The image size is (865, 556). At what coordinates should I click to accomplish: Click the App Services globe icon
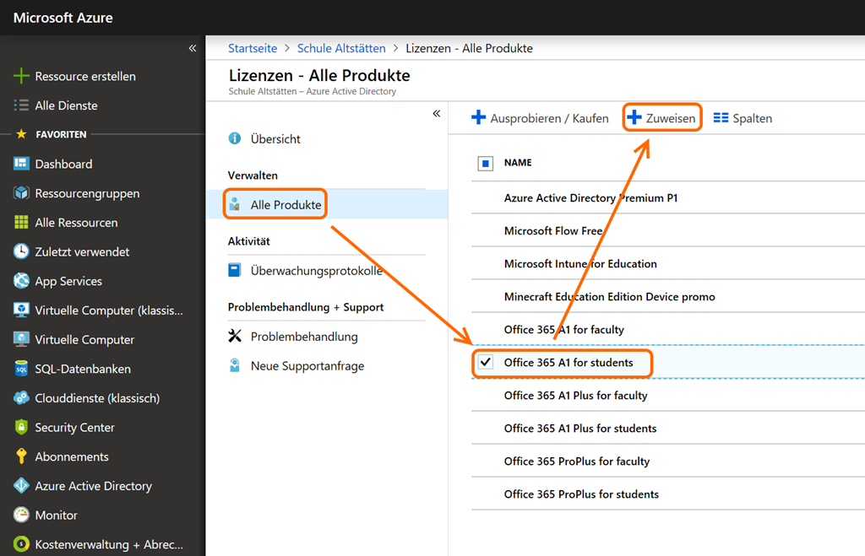tap(21, 281)
